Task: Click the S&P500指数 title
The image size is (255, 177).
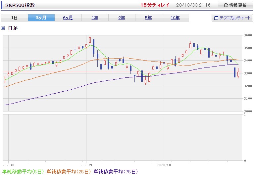Action: click(x=20, y=5)
